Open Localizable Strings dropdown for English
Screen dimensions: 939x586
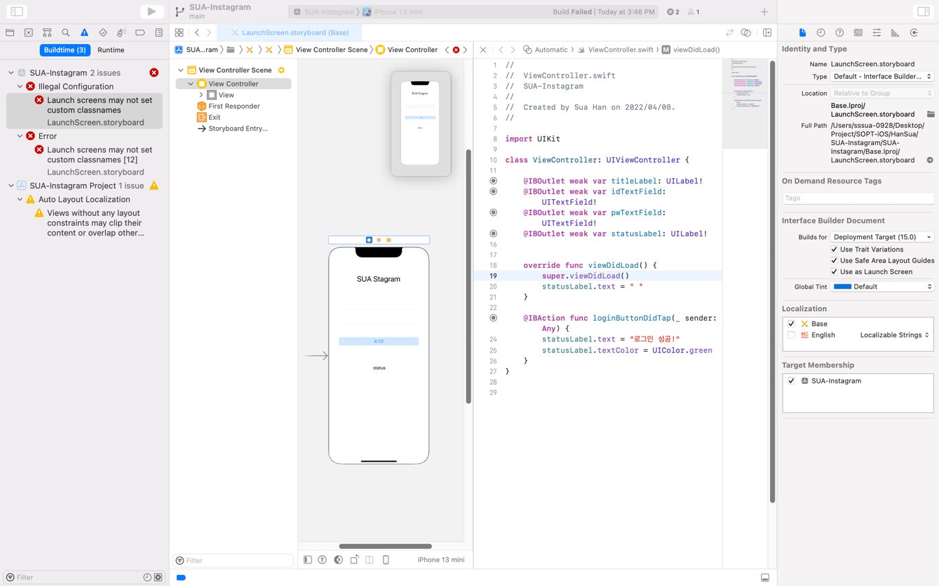[x=894, y=335]
